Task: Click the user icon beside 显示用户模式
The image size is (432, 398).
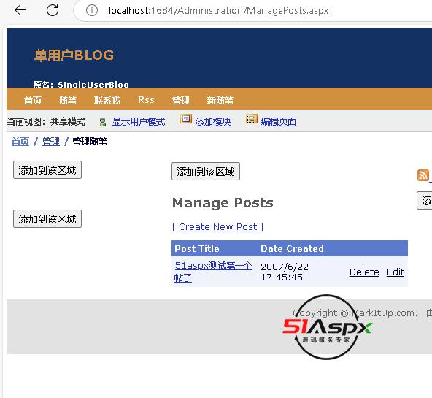Action: pyautogui.click(x=103, y=122)
